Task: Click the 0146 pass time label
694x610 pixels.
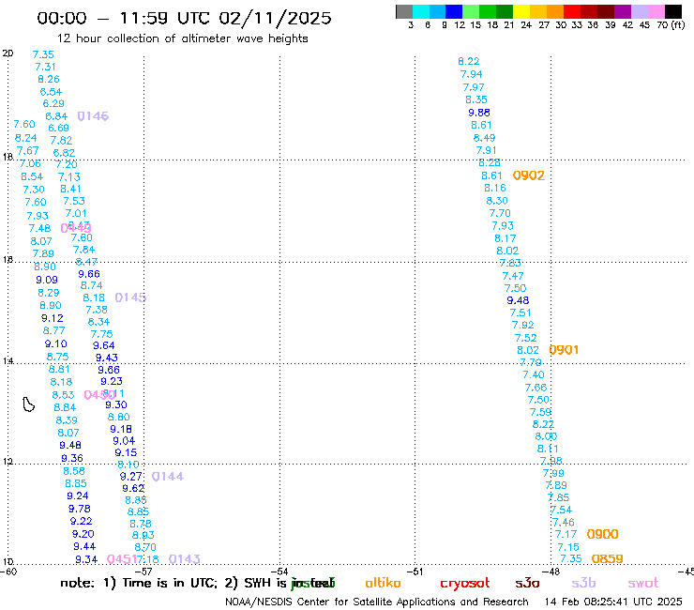Action: pos(93,116)
